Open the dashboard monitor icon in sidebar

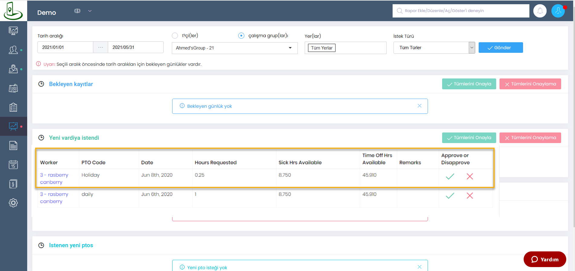pos(13,30)
